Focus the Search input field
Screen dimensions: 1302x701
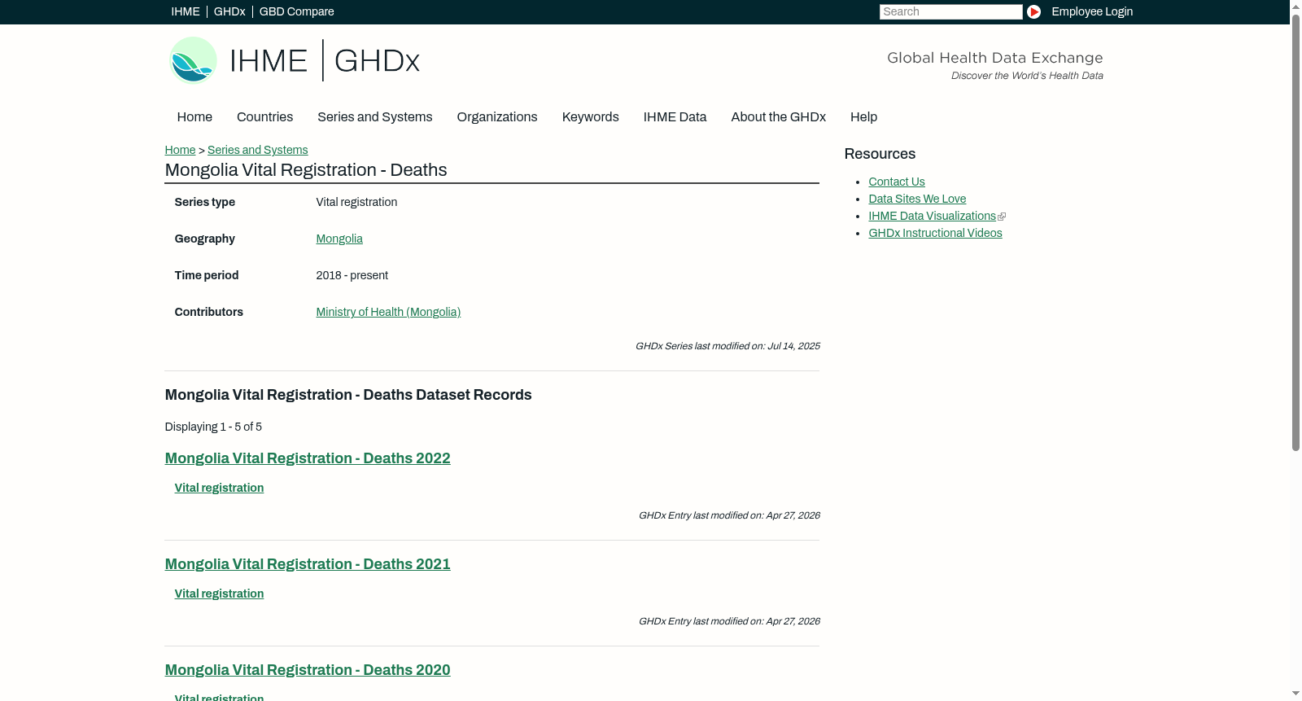click(x=950, y=11)
